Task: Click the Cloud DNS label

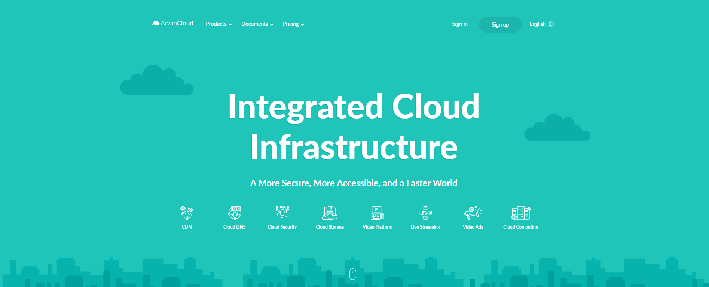Action: click(x=235, y=227)
